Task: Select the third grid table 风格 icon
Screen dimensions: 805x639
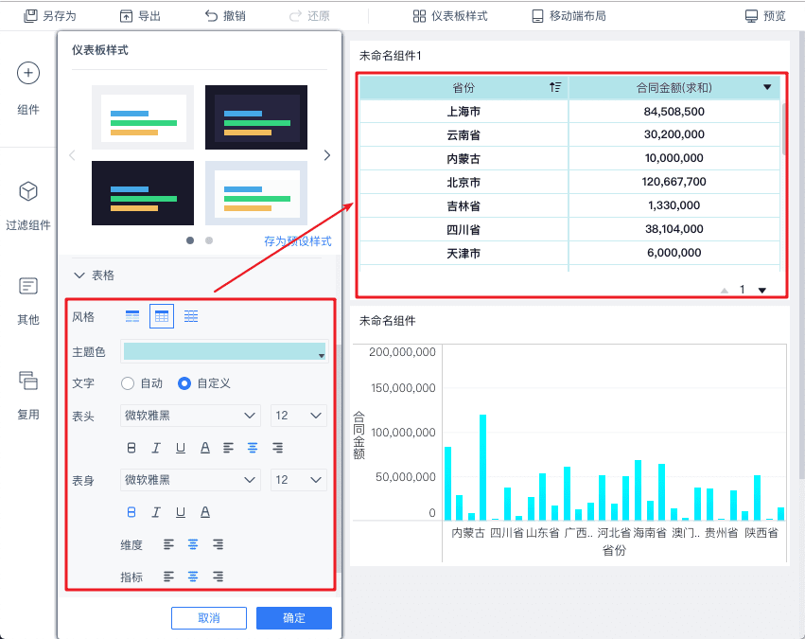Action: [x=191, y=316]
